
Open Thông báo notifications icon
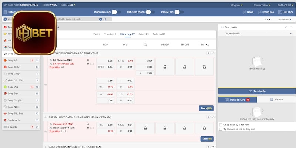259,12
